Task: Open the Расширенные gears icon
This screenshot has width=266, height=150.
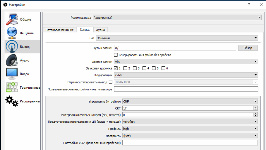Action: [12, 101]
